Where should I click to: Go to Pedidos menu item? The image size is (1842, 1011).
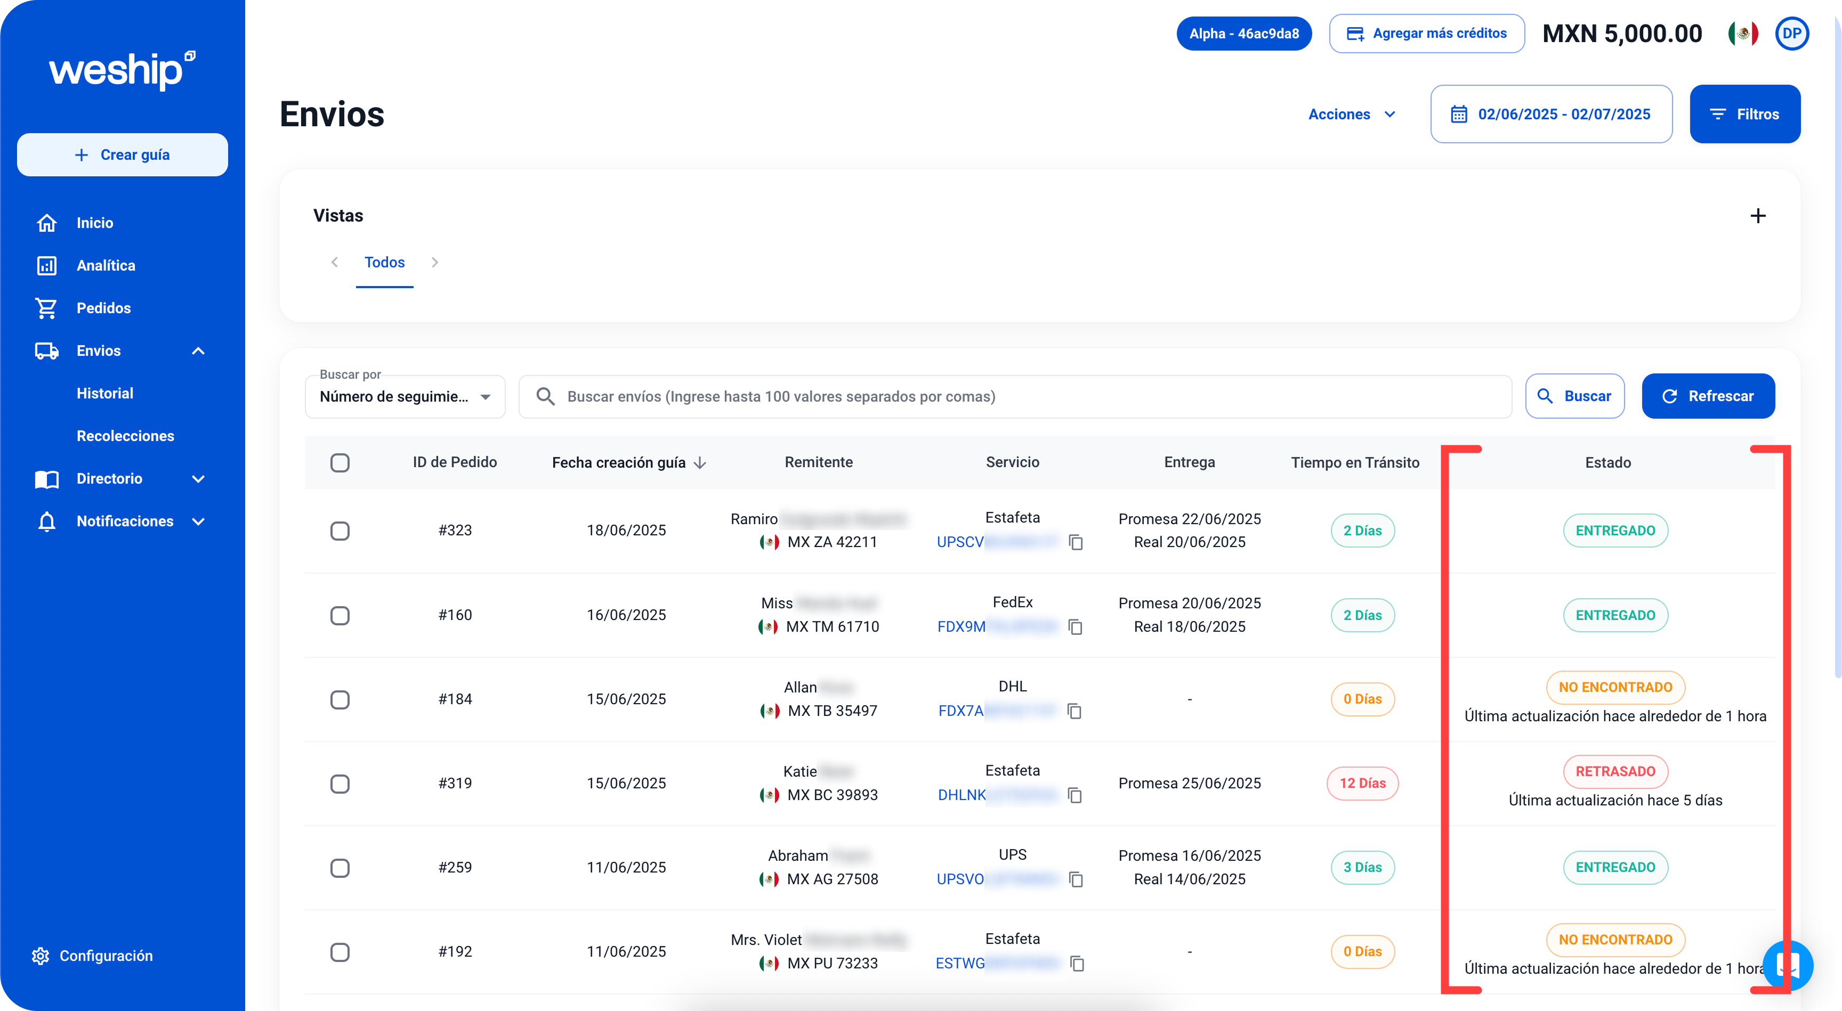[104, 308]
